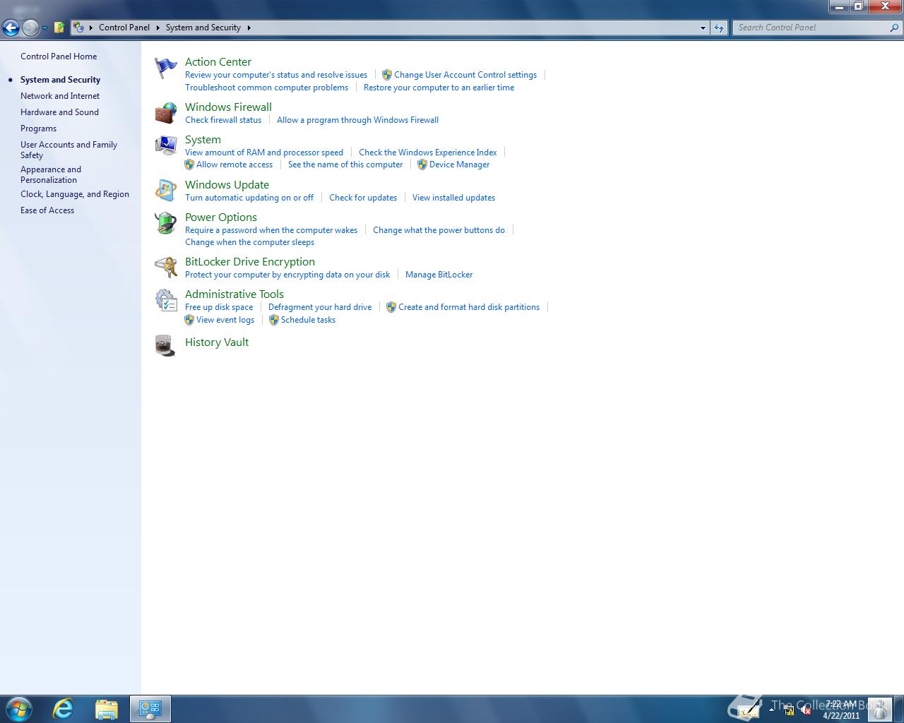The image size is (904, 723).
Task: Click View event logs
Action: click(x=225, y=320)
